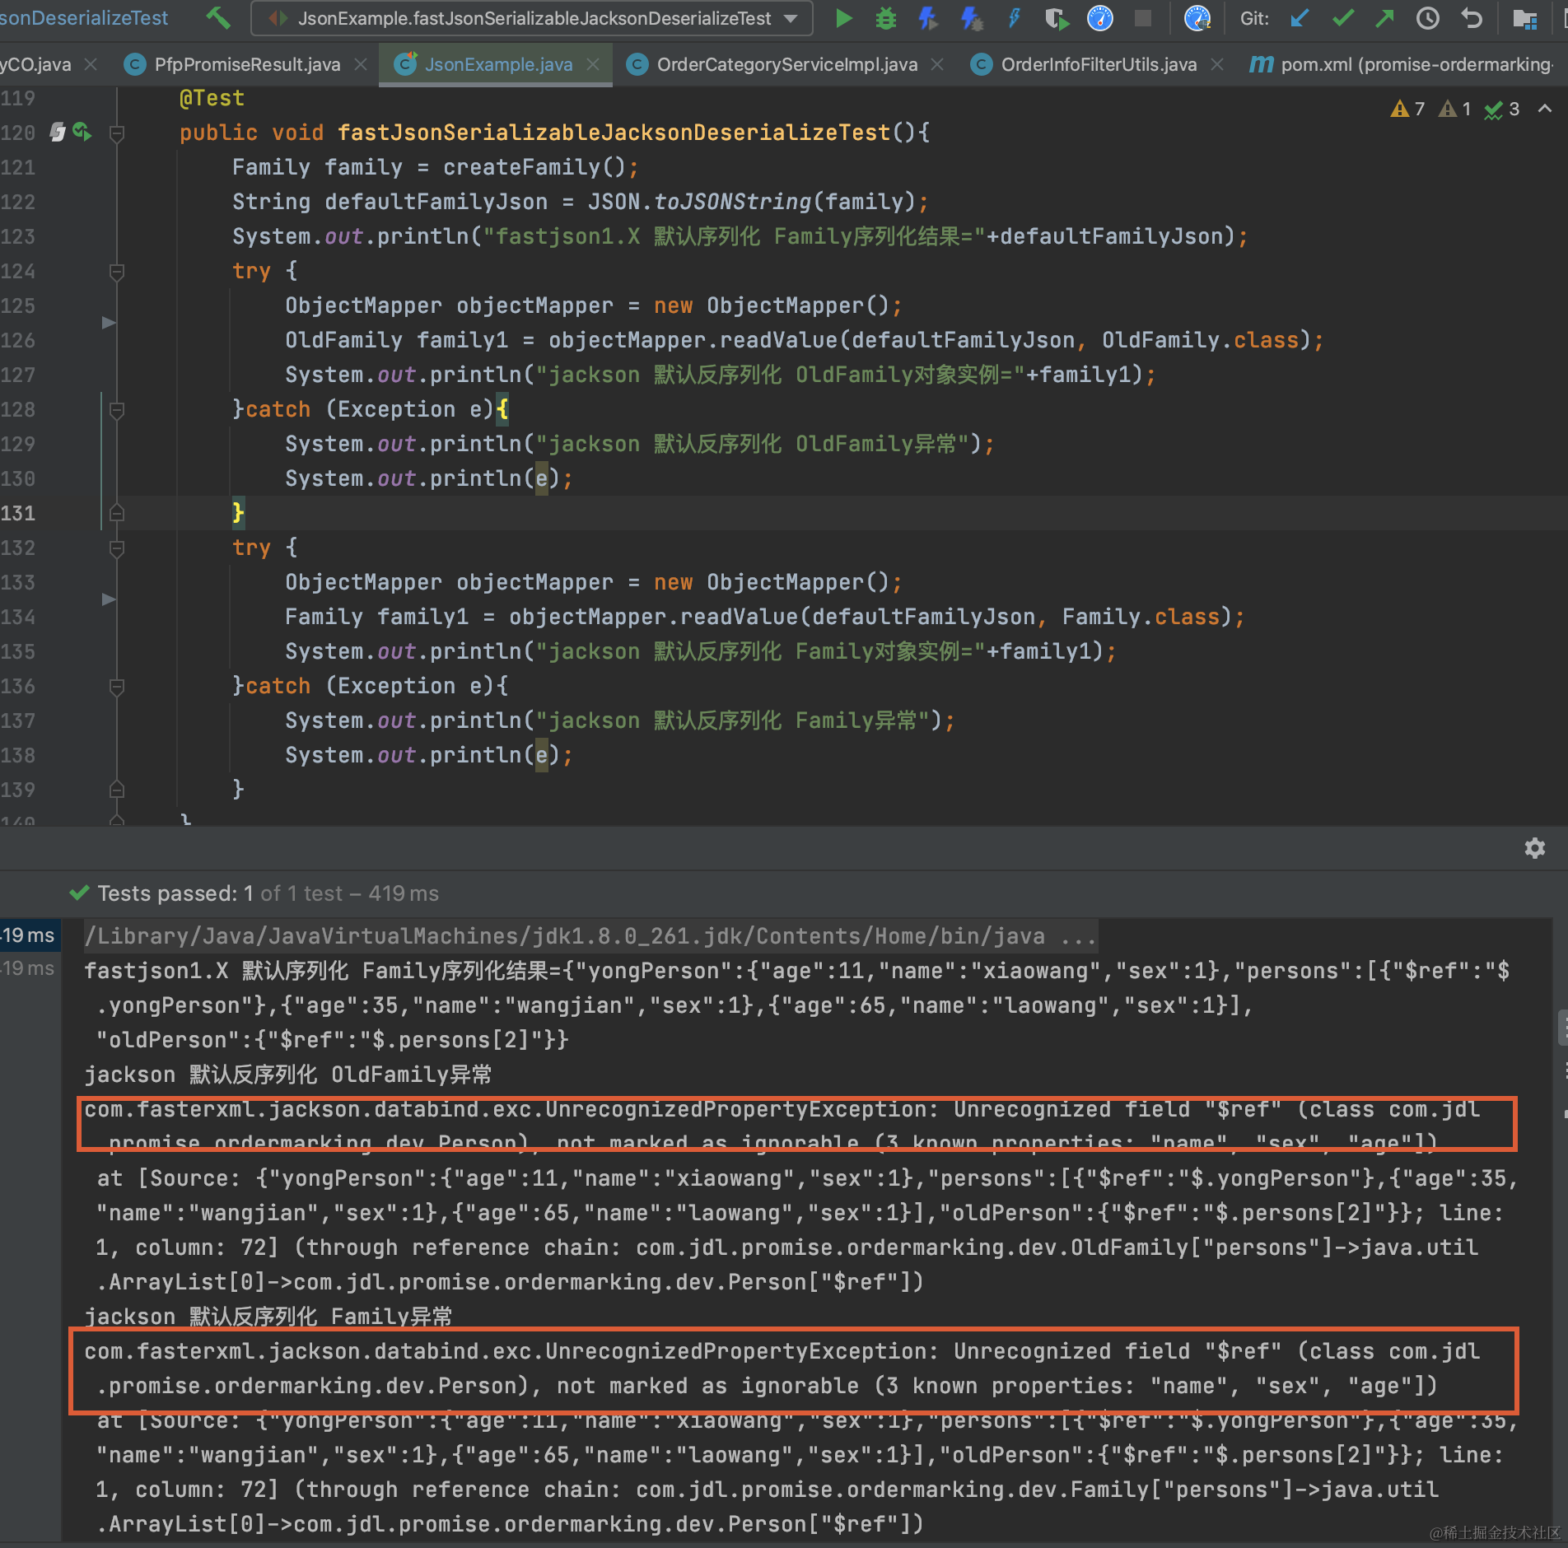Click the Build project hammer icon
Screen dimensions: 1568x1548
[x=218, y=17]
